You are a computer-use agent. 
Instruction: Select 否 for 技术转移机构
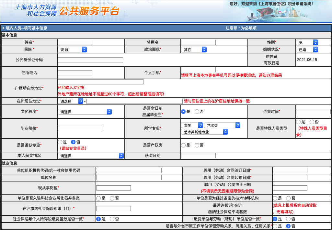pos(288,198)
